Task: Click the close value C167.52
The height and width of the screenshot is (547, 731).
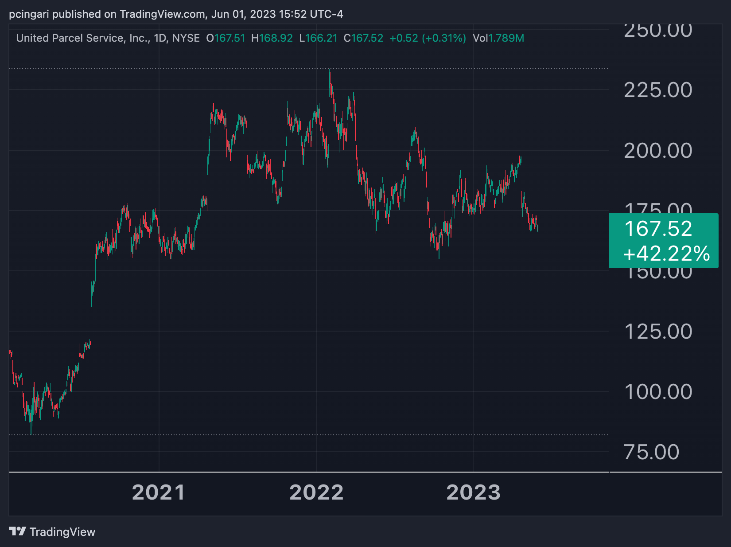Action: tap(363, 38)
